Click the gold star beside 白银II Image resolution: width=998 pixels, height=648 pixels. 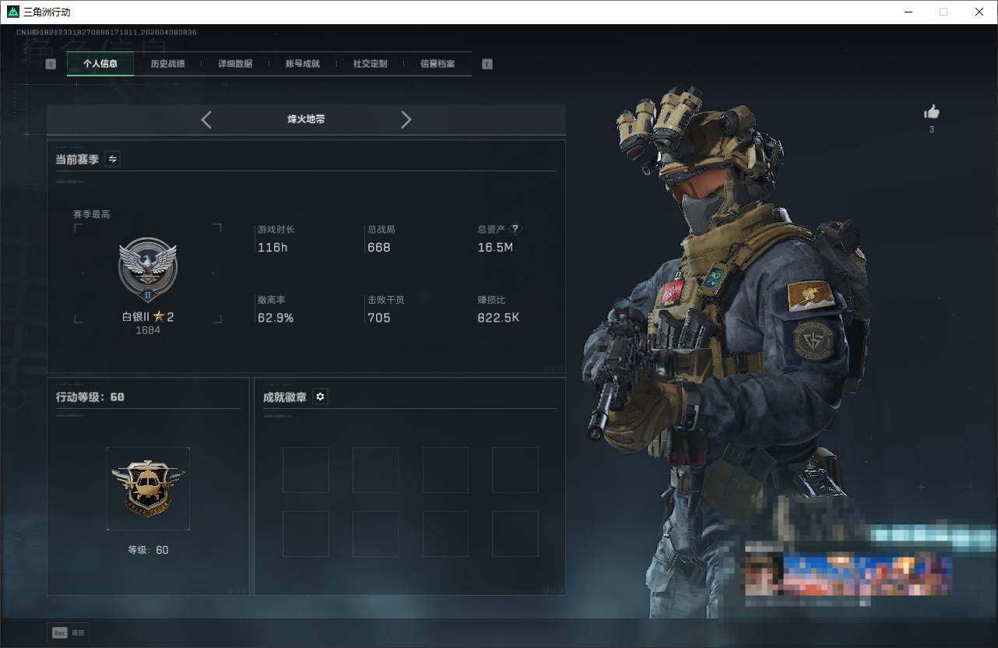point(159,316)
